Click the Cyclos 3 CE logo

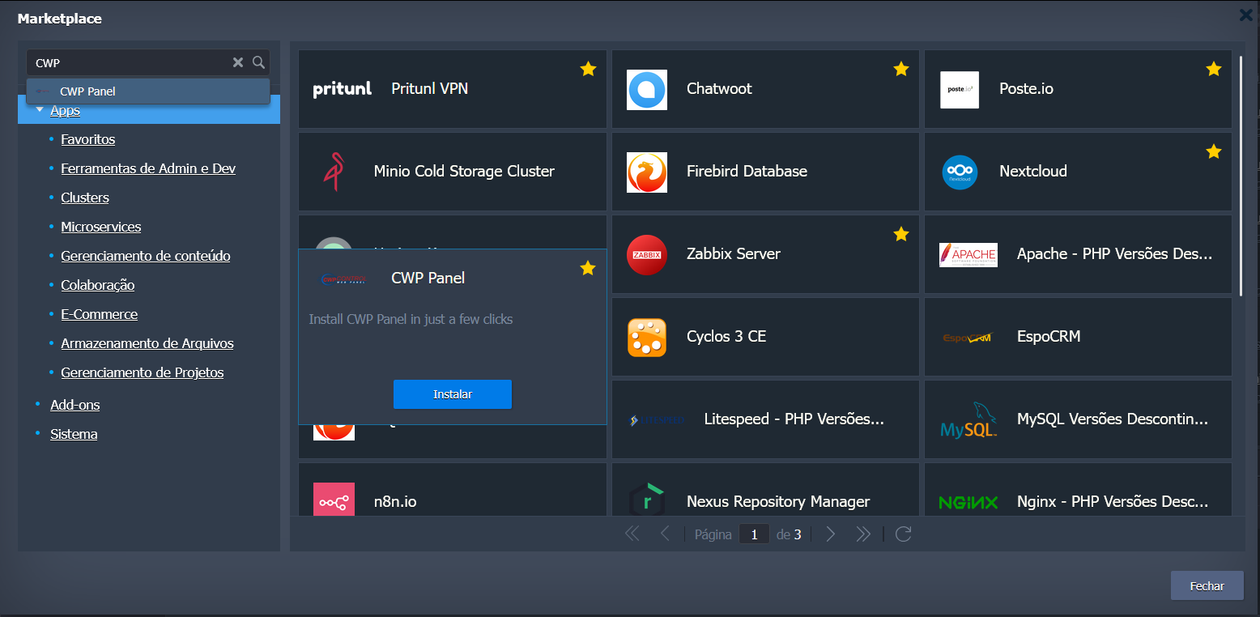pyautogui.click(x=647, y=337)
